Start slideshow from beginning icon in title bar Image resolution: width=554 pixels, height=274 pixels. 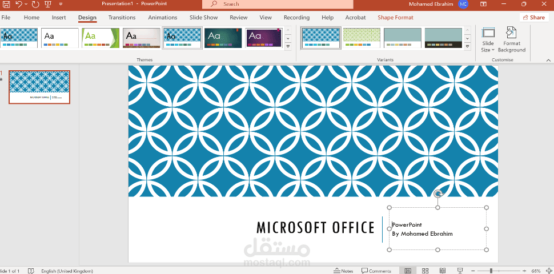coord(48,4)
